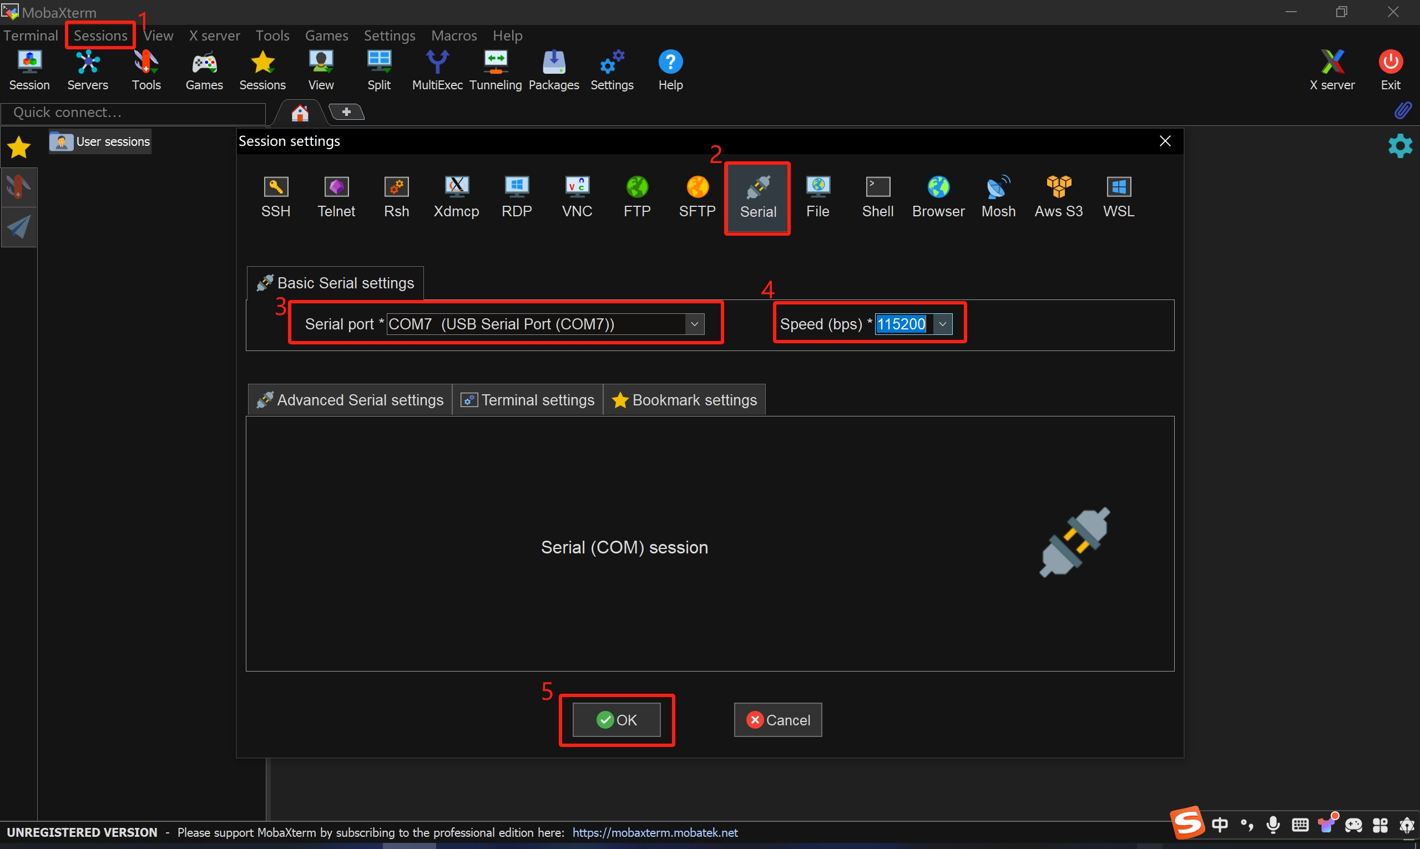Choose the Xdmcp session type
Viewport: 1420px width, 849px height.
click(x=457, y=197)
